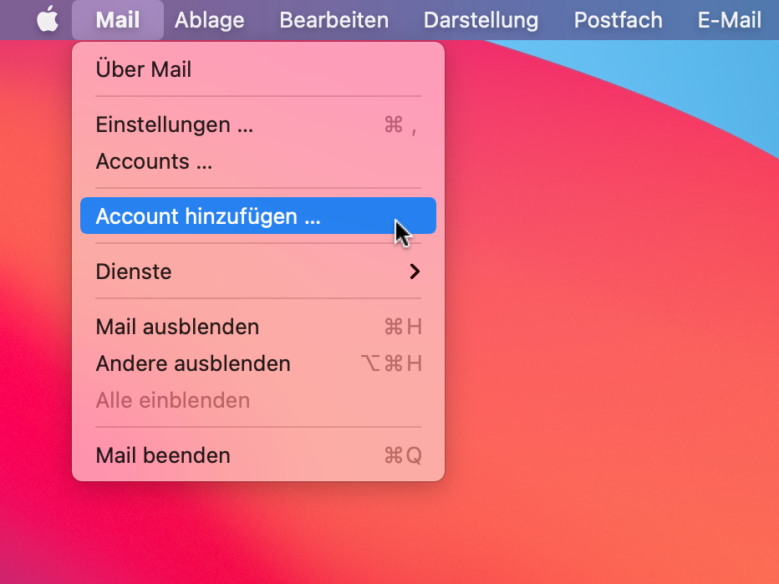Close the open Mail menu in menu bar
This screenshot has width=779, height=584.
[x=118, y=20]
